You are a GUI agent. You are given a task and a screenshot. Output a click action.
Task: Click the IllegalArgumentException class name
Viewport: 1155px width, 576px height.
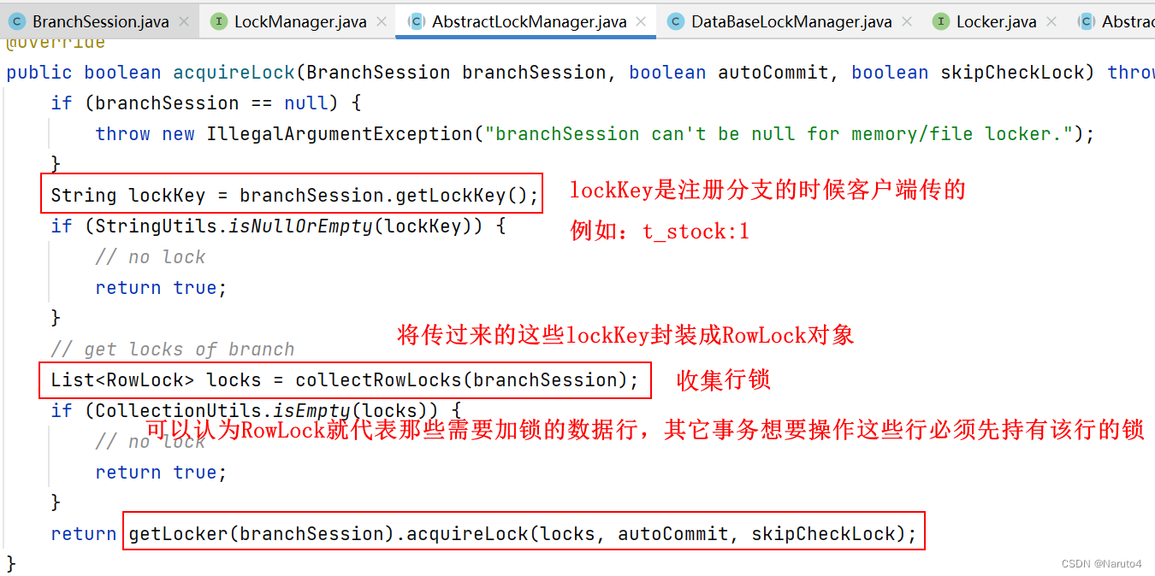point(340,134)
